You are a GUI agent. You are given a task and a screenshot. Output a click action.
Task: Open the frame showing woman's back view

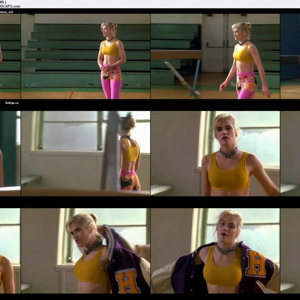[x=85, y=153]
